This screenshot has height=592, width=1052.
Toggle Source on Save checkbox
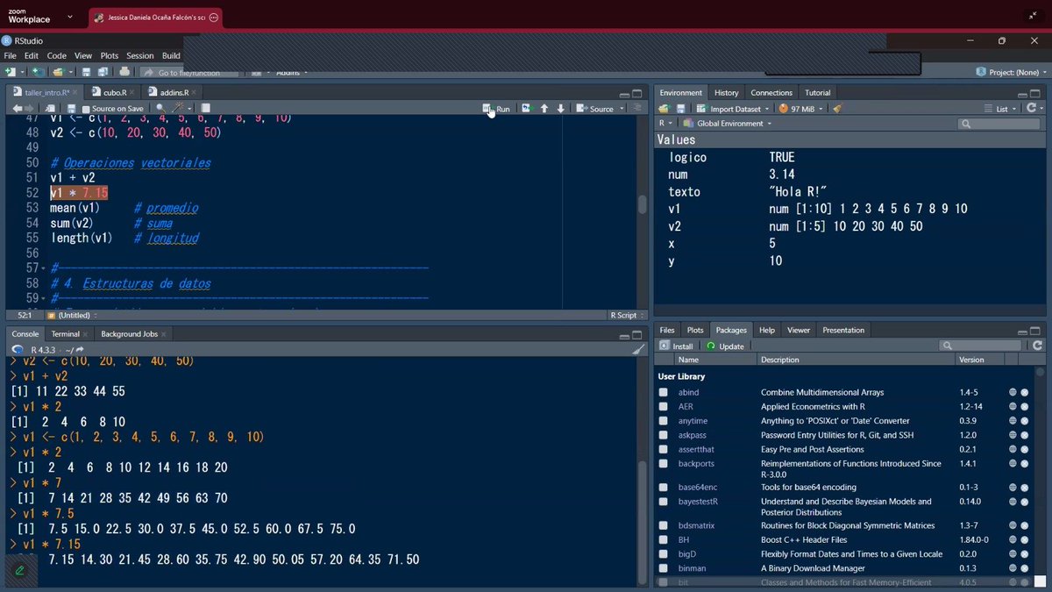[x=86, y=109]
